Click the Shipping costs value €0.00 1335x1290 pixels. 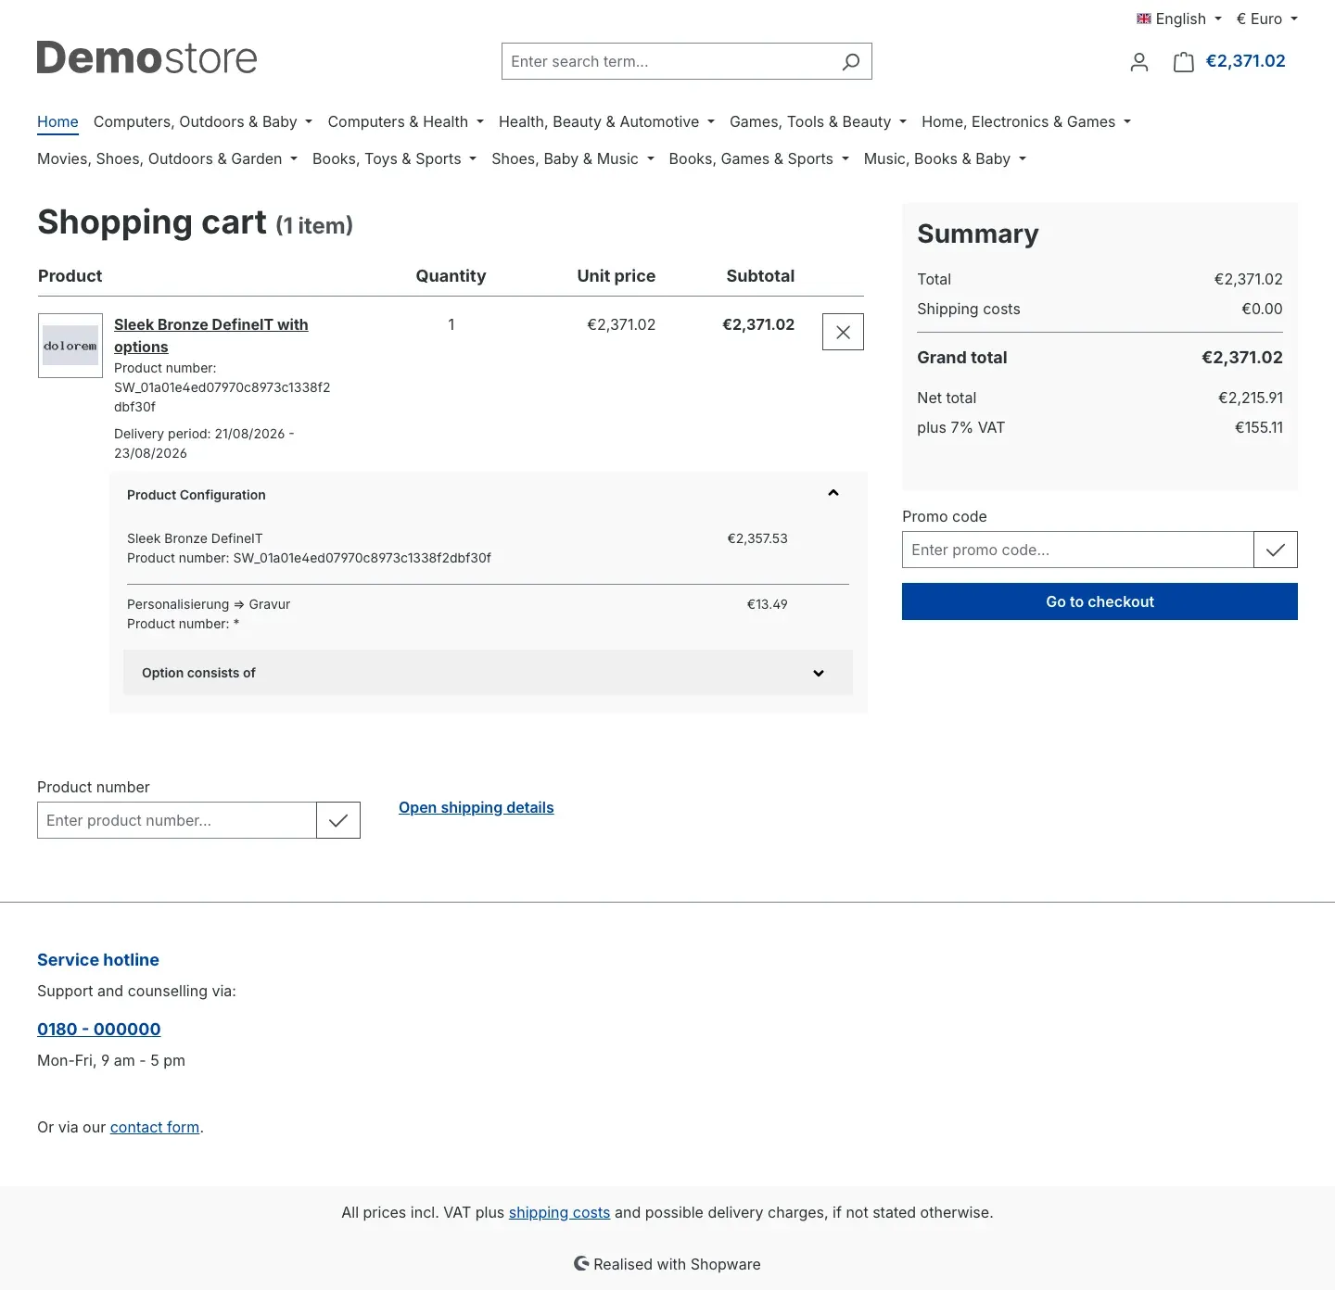tap(1262, 309)
